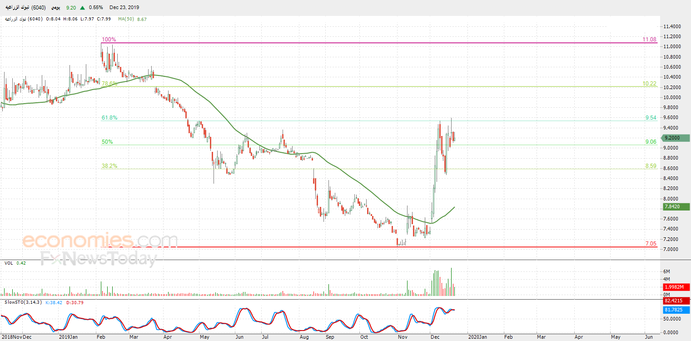Image resolution: width=691 pixels, height=341 pixels.
Task: Click the 50% Fibonacci level label
Action: 107,142
